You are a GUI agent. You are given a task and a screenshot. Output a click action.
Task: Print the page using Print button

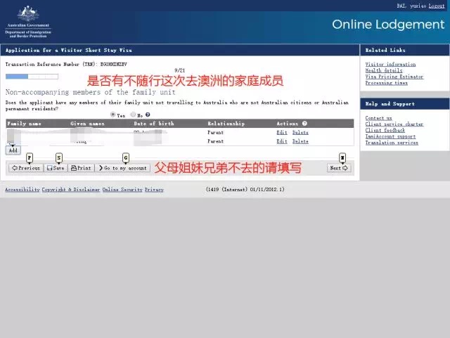coord(81,168)
